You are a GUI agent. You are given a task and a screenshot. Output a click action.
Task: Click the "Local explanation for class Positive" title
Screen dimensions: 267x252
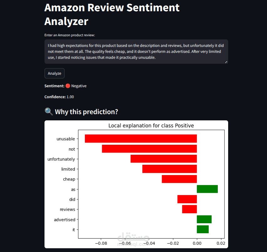[151, 126]
